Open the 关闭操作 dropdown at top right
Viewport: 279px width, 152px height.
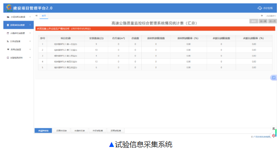tap(271, 16)
